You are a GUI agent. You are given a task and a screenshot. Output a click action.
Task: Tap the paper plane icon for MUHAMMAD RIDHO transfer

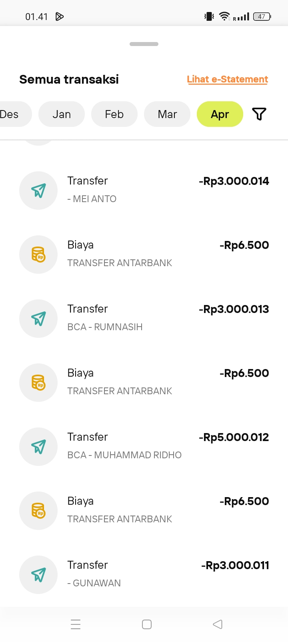pyautogui.click(x=38, y=447)
